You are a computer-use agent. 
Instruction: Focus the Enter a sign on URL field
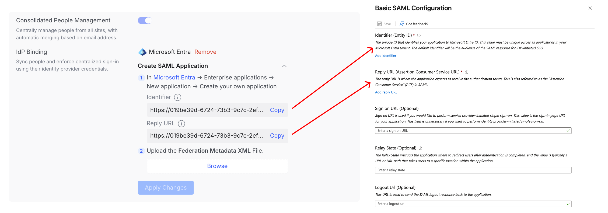(471, 131)
